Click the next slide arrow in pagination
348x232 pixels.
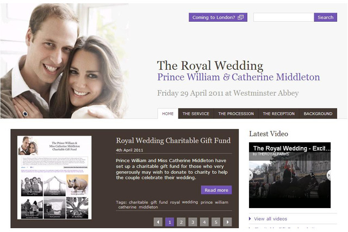pos(227,222)
